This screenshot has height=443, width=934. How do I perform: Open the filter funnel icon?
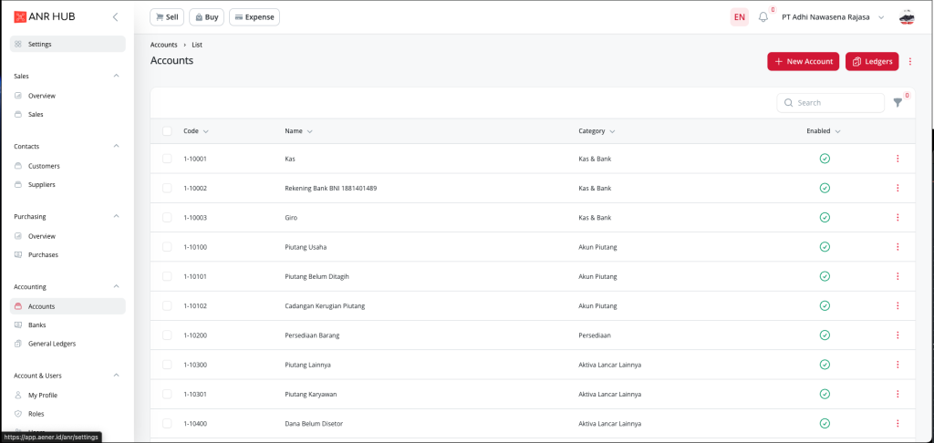898,103
